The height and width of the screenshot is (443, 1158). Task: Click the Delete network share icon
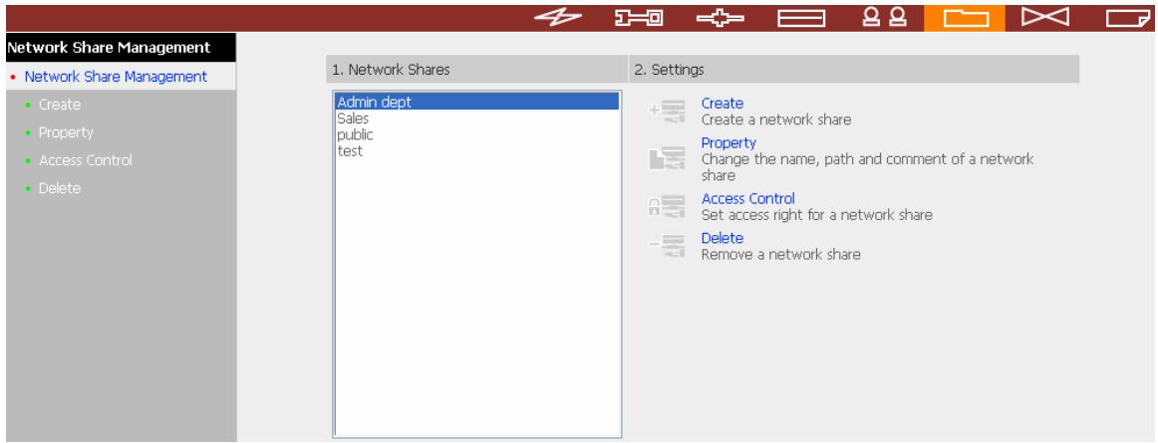click(667, 246)
